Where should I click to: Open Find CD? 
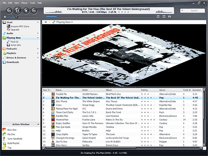(x=15, y=42)
